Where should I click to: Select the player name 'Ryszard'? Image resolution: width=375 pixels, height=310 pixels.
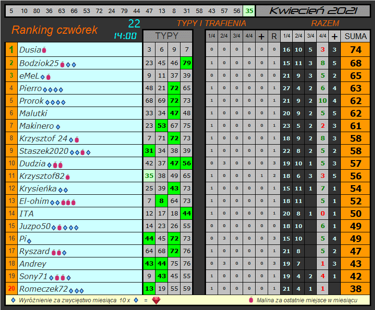click(35, 251)
